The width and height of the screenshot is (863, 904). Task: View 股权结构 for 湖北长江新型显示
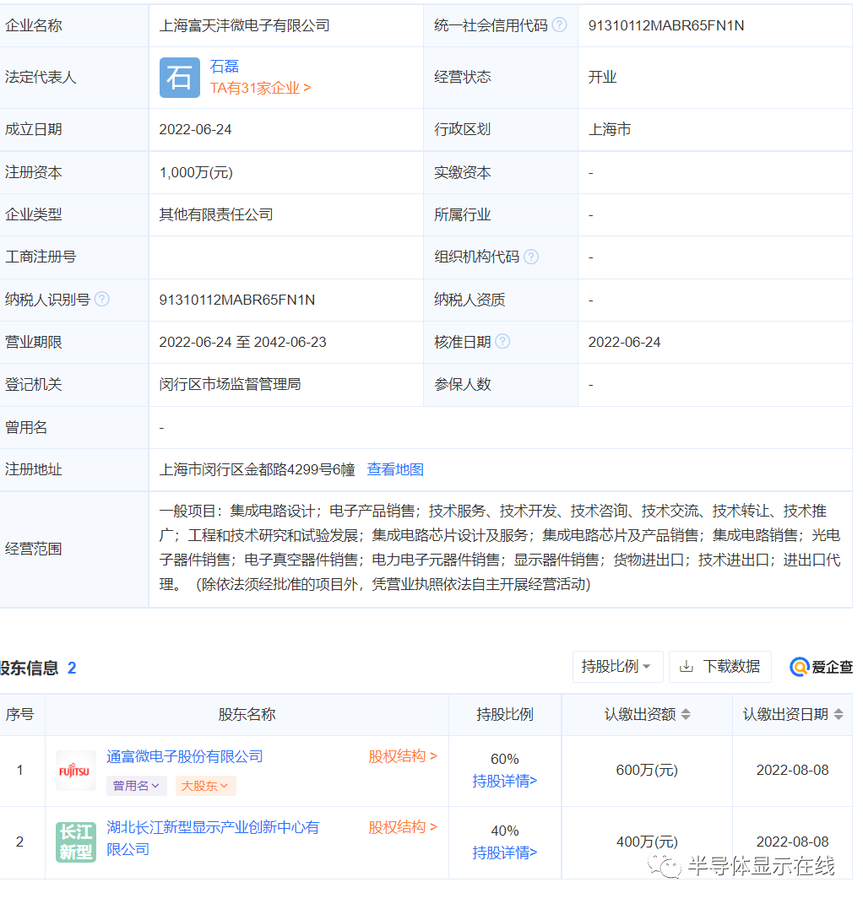click(x=402, y=827)
